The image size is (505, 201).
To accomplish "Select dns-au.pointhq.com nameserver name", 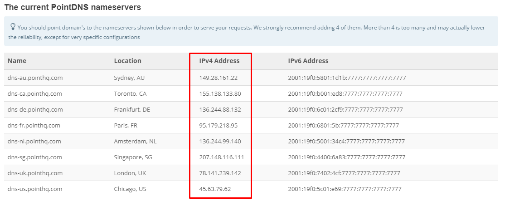I will pos(35,78).
